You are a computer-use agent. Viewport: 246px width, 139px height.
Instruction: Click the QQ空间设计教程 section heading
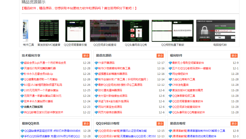point(108,123)
